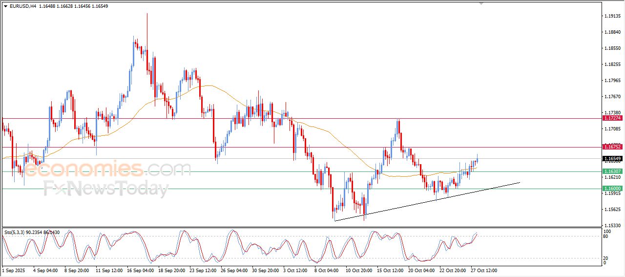
Task: Click the stochastic 80 level label
Action: (606, 236)
